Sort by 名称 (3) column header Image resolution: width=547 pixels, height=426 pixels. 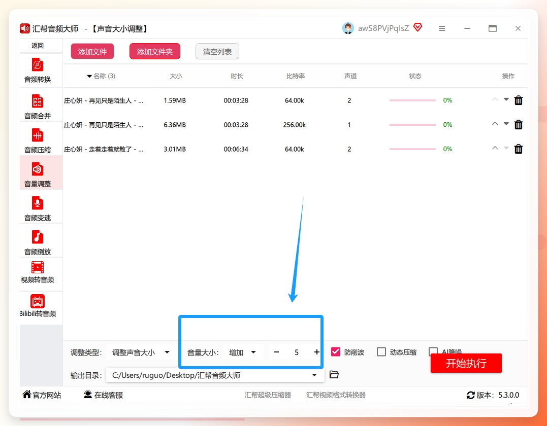(x=101, y=76)
